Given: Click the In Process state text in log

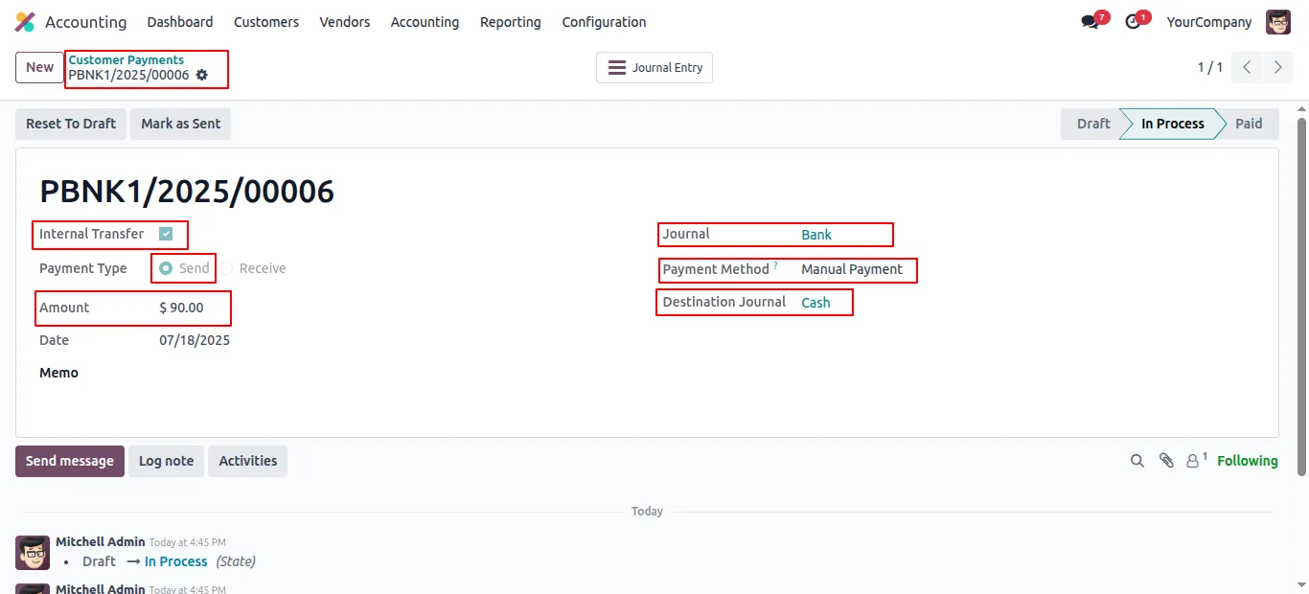Looking at the screenshot, I should [x=176, y=561].
